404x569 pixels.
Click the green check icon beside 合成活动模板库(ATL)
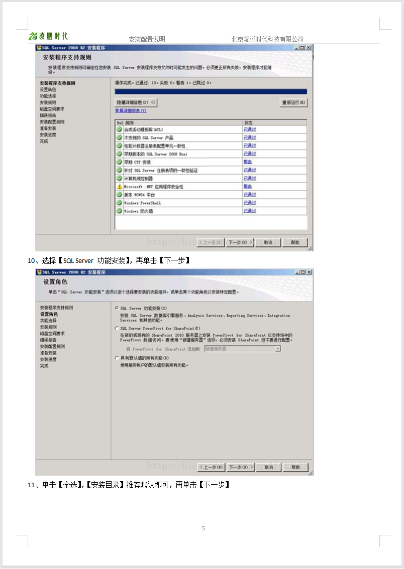coord(119,129)
